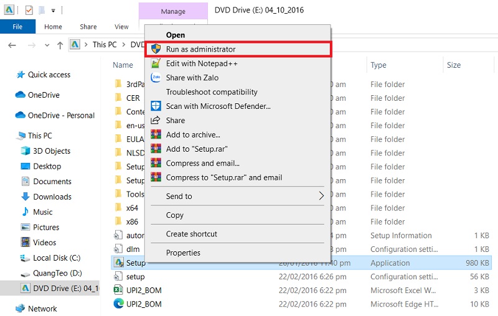Click the Desktop icon in sidebar
This screenshot has width=498, height=316.
coord(25,166)
